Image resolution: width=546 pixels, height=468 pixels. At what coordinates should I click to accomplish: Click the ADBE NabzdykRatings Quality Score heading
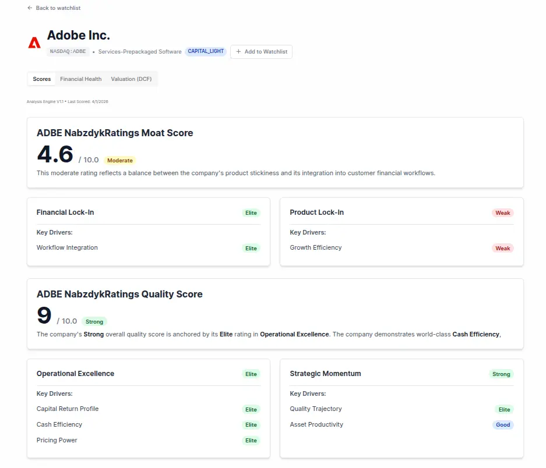(x=119, y=294)
